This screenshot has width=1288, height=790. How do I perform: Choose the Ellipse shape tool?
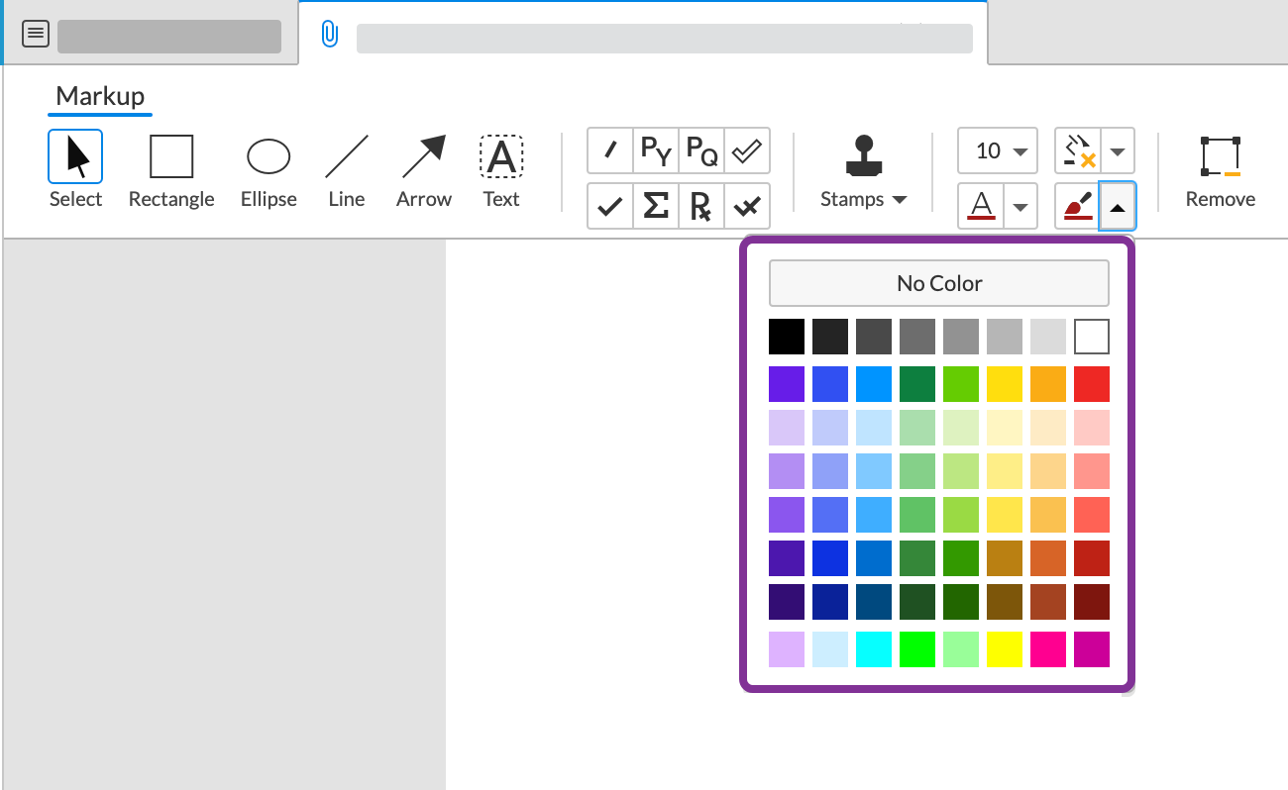pos(268,170)
